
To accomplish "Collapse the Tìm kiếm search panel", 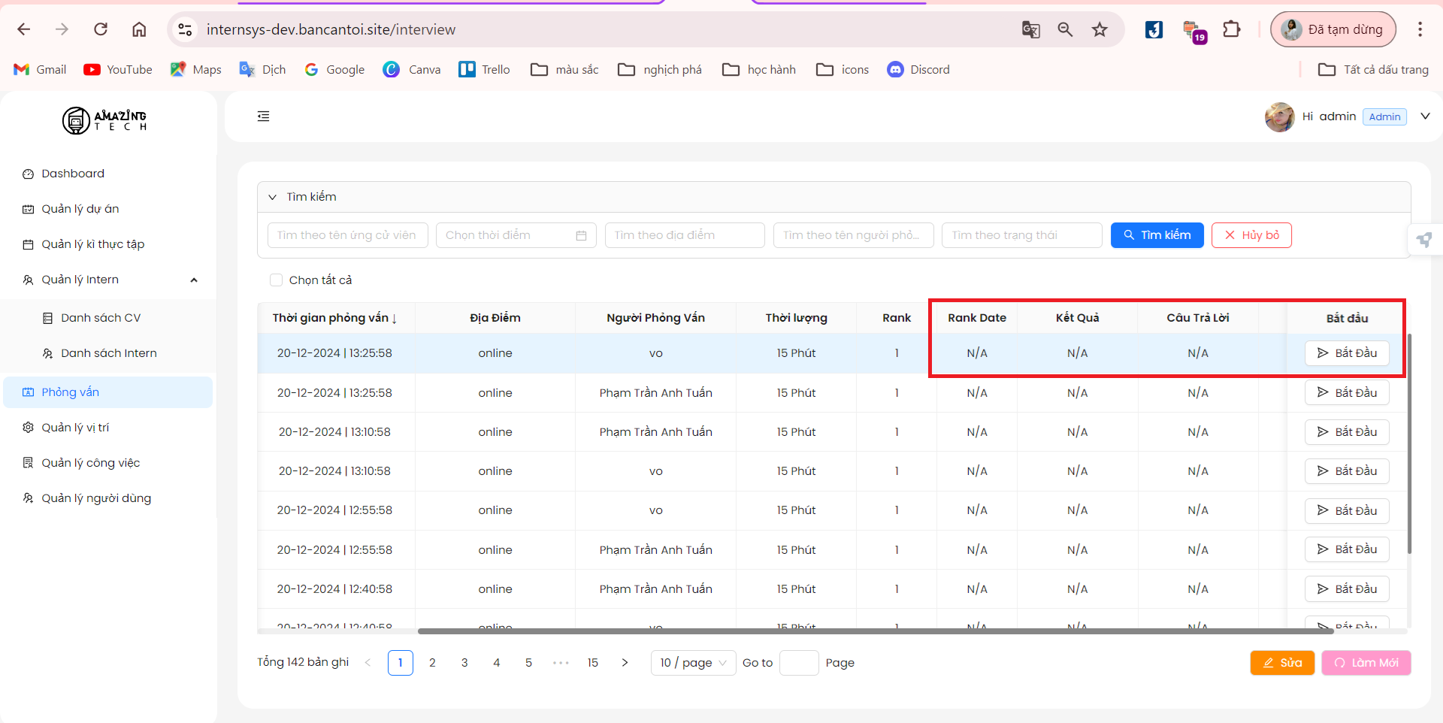I will (273, 197).
